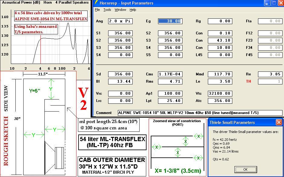Click the Vtc field with 32100.00

tap(220, 94)
